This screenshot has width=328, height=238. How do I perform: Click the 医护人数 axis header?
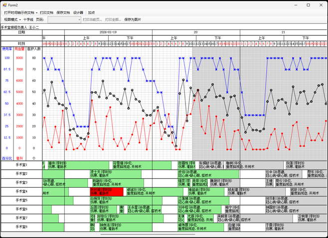[x=34, y=49]
